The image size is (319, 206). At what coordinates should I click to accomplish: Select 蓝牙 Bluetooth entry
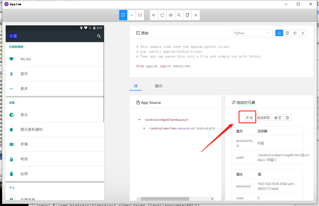55,74
